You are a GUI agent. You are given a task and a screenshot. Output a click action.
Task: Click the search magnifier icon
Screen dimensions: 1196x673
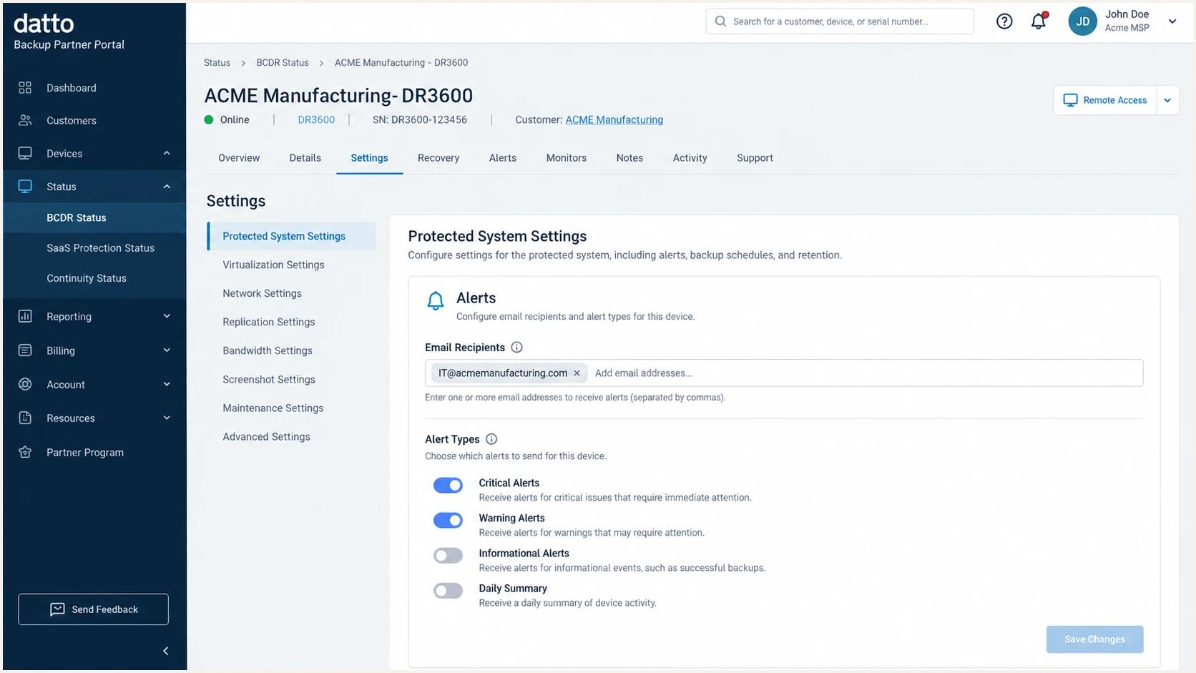(720, 21)
